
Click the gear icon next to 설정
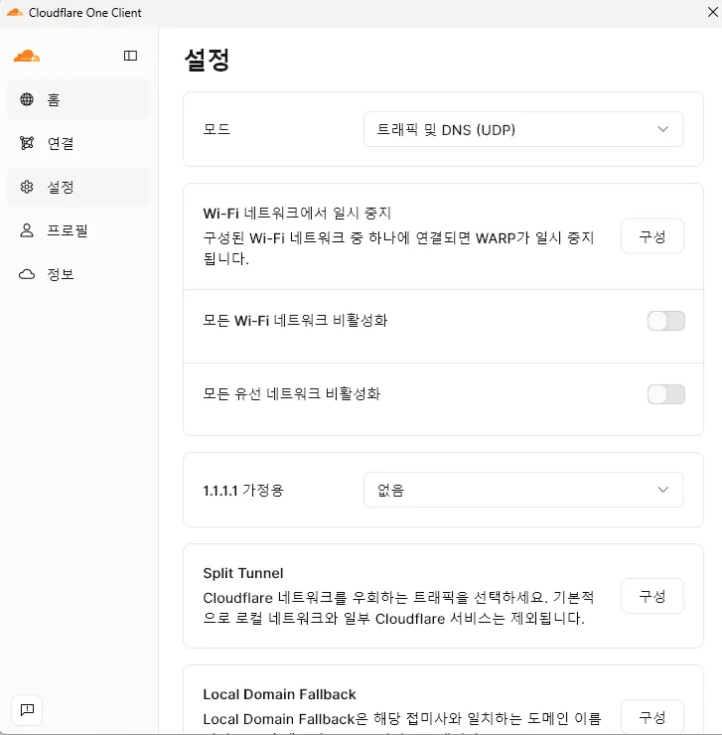pos(27,187)
